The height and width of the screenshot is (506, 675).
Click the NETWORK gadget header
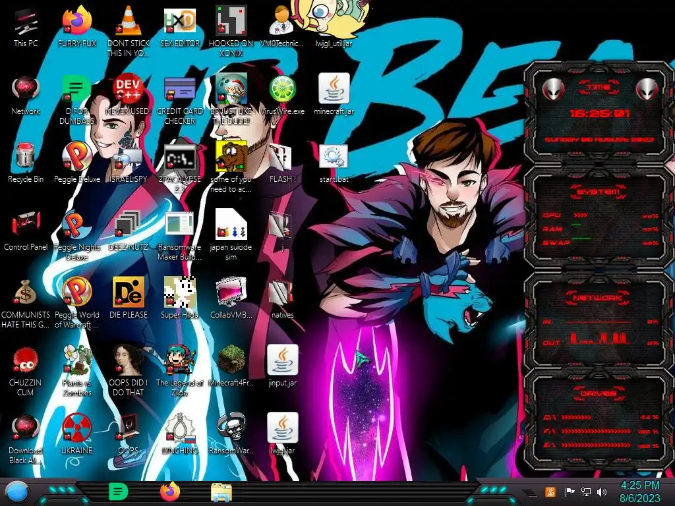point(599,298)
